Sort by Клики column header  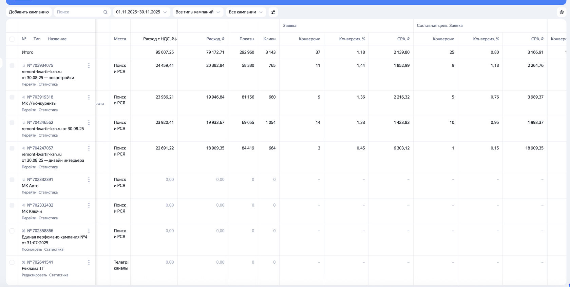click(269, 39)
